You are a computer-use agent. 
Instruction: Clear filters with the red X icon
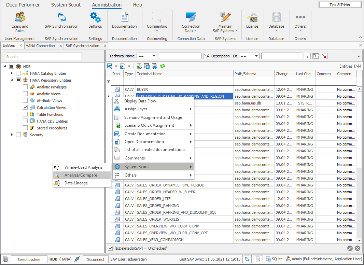point(325,56)
